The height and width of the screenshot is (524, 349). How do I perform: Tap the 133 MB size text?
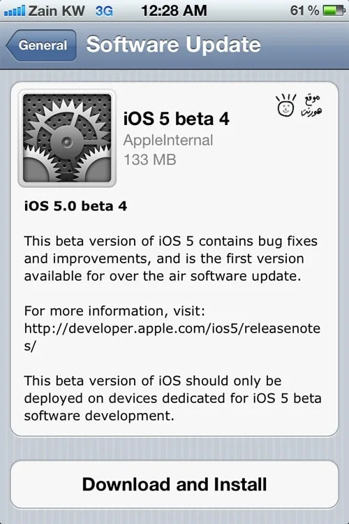pos(149,159)
